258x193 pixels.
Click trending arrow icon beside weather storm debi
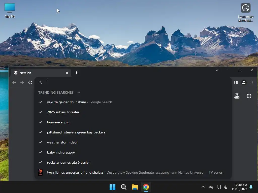pyautogui.click(x=40, y=142)
